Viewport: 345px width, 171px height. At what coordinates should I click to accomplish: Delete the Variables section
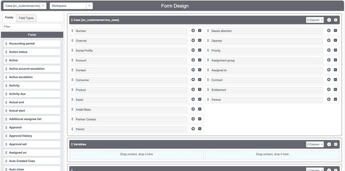(x=336, y=144)
